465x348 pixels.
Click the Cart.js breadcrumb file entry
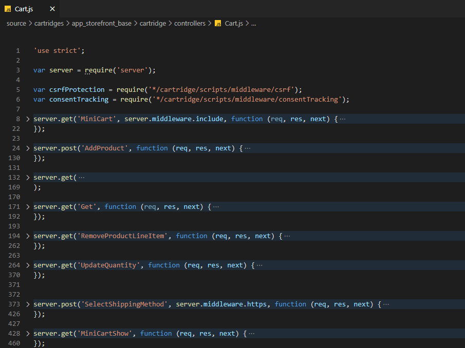[234, 24]
